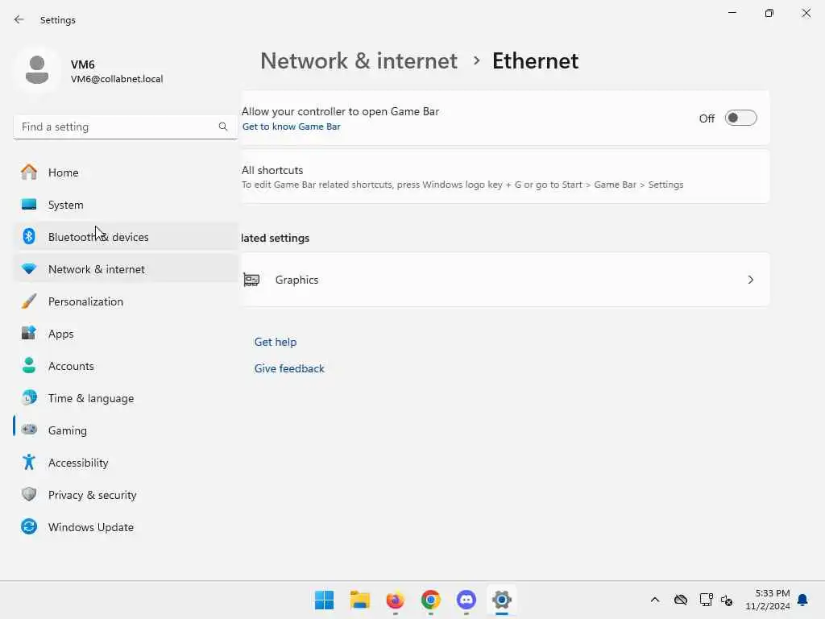
Task: Click the Give feedback link
Action: [289, 368]
